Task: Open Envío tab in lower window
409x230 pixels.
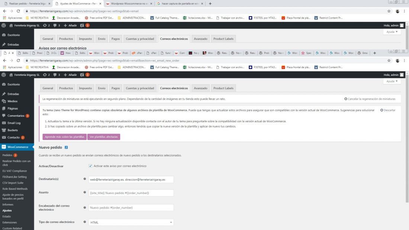Action: point(102,88)
